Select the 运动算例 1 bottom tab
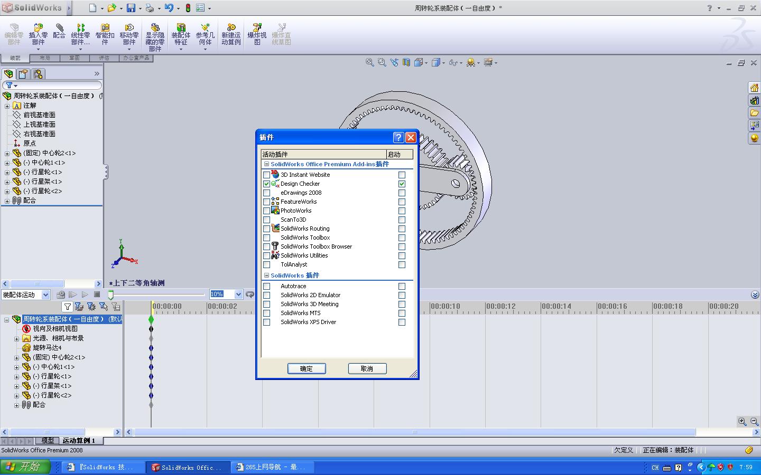The width and height of the screenshot is (761, 475). pos(79,441)
